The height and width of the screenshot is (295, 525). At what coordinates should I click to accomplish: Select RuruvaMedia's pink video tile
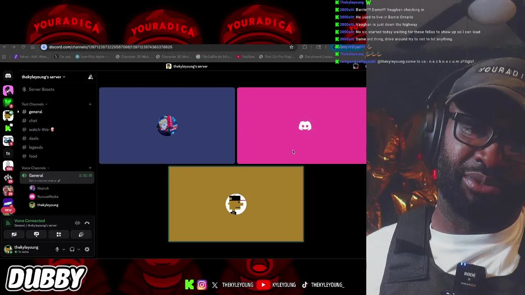click(x=301, y=125)
